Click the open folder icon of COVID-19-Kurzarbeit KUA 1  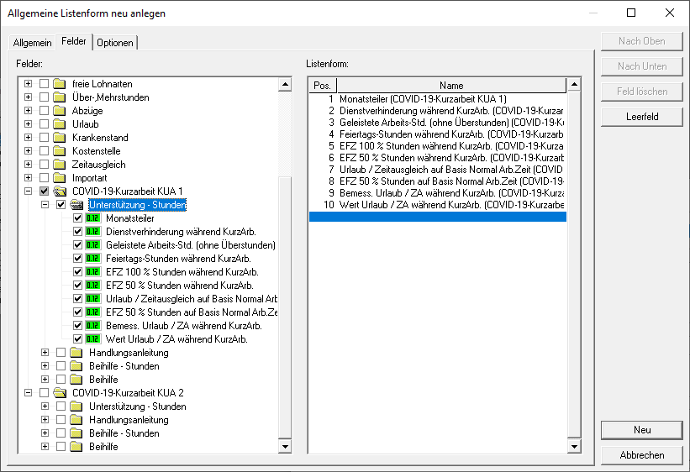pyautogui.click(x=60, y=191)
